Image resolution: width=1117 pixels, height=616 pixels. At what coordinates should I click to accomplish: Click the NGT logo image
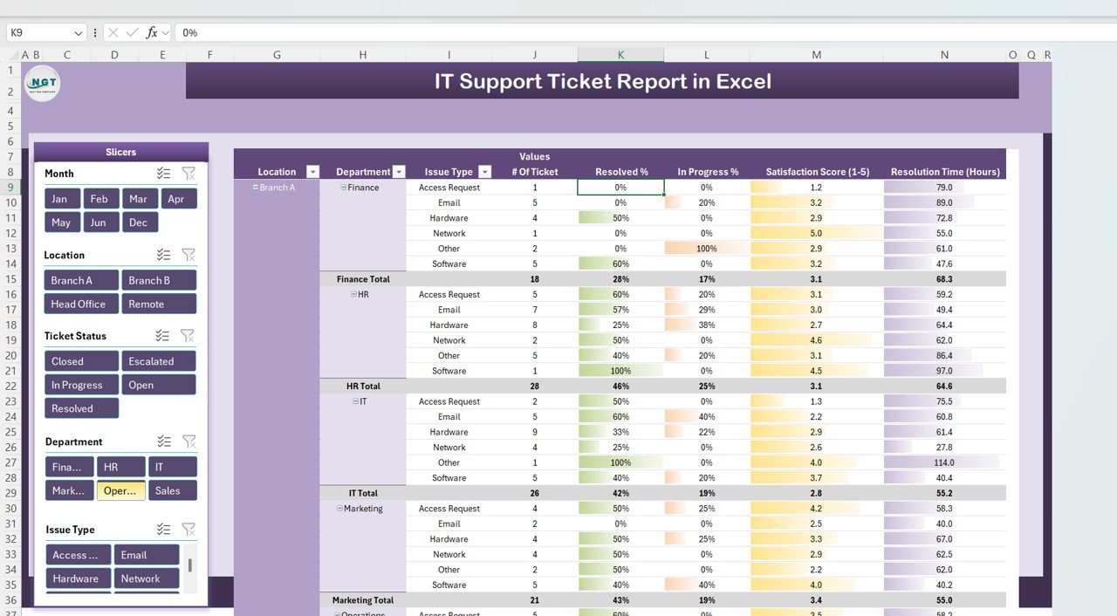[42, 84]
